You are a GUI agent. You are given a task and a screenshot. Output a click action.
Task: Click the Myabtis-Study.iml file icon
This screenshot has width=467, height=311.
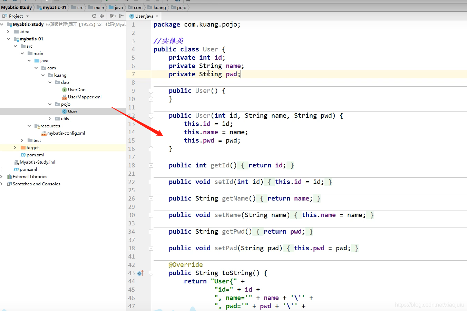(x=16, y=162)
